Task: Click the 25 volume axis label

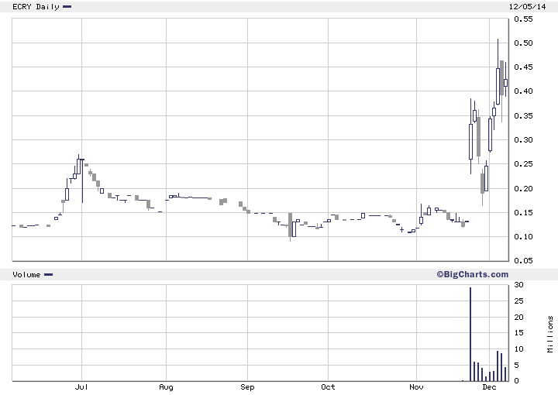Action: (518, 301)
